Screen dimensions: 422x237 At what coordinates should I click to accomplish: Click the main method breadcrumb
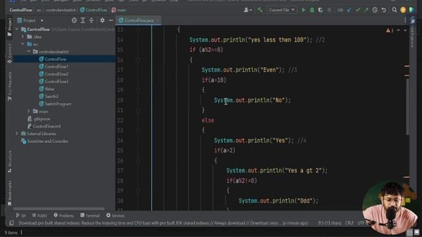point(119,10)
